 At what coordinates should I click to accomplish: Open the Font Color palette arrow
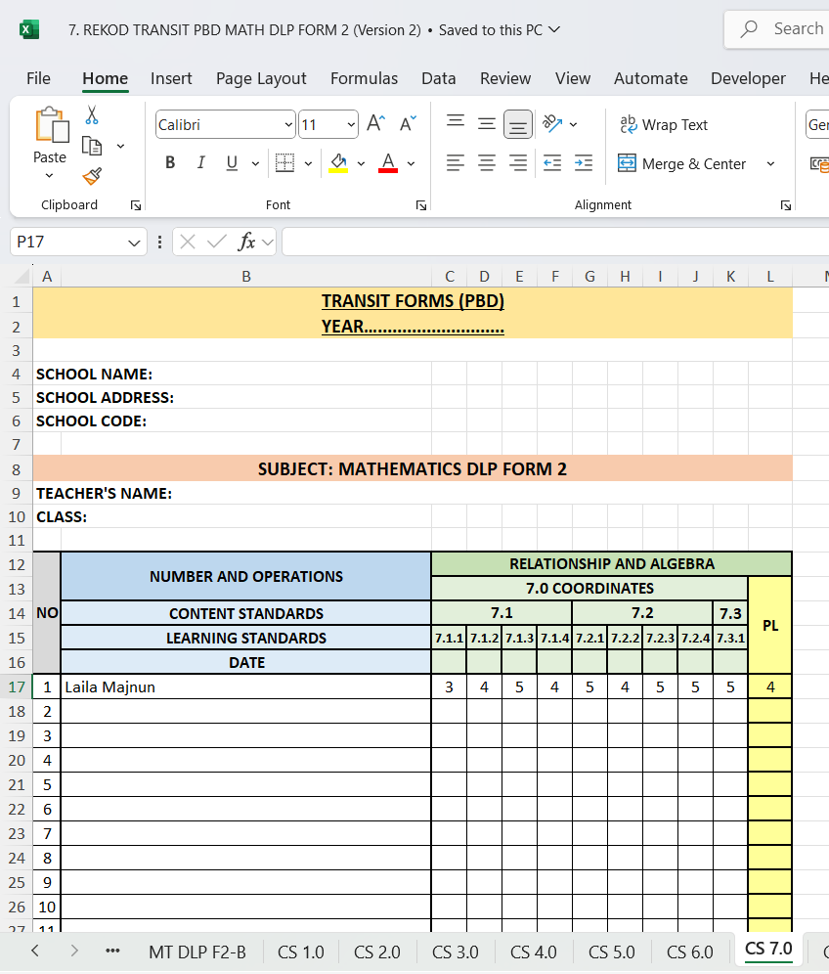[412, 164]
